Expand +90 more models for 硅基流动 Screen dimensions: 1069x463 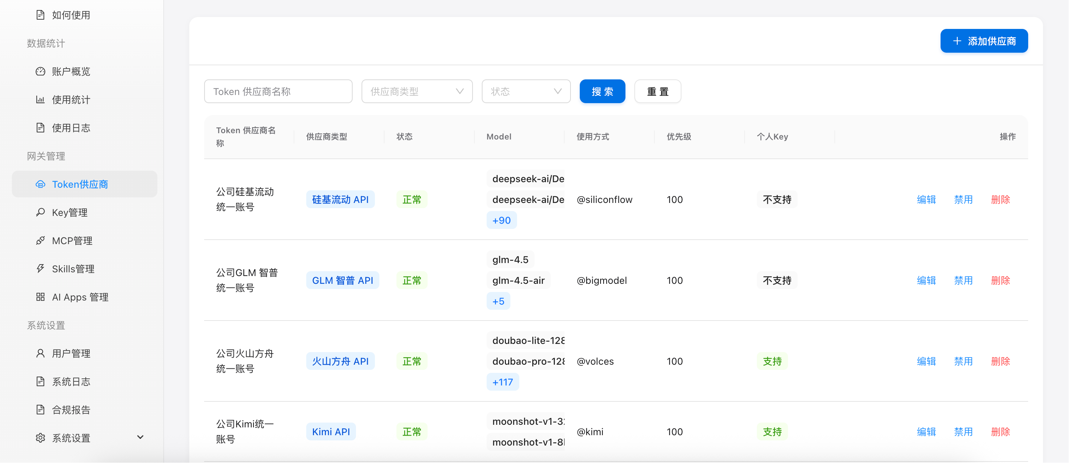pyautogui.click(x=501, y=221)
